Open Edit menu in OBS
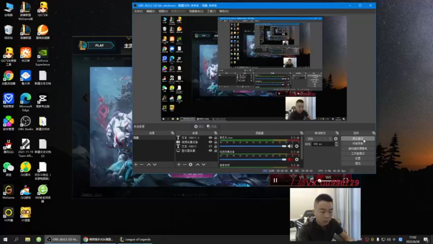Screen dimensions: 433x244 (150, 11)
